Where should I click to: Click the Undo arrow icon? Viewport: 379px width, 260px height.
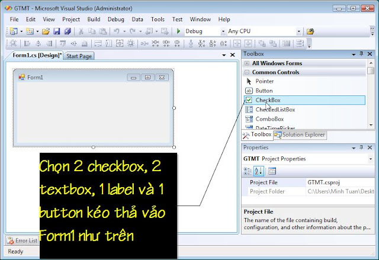[x=117, y=31]
